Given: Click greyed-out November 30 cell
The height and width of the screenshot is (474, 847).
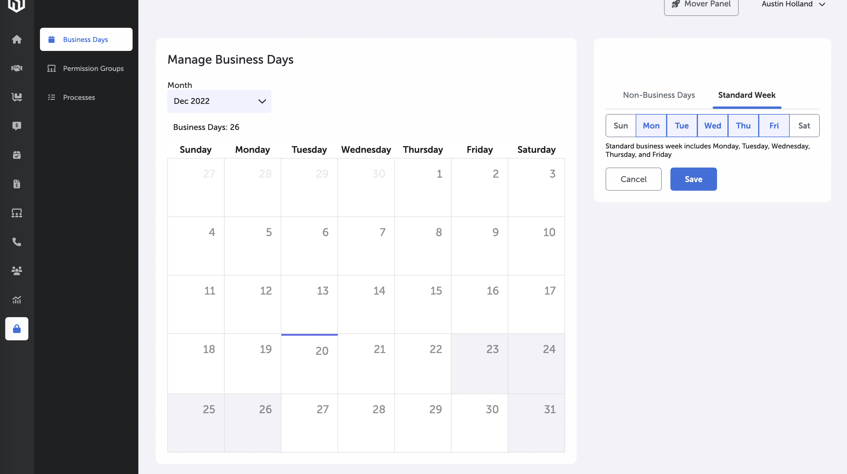Looking at the screenshot, I should 366,187.
